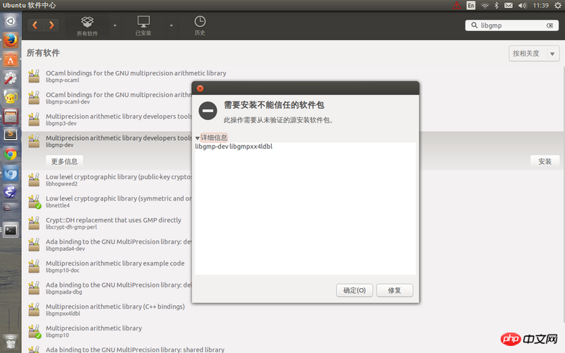Image resolution: width=565 pixels, height=353 pixels.
Task: Select the libgmpada-dbg package row
Action: [x=108, y=288]
